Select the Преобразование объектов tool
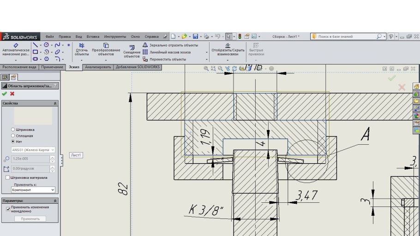This screenshot has height=236, width=420. [106, 50]
